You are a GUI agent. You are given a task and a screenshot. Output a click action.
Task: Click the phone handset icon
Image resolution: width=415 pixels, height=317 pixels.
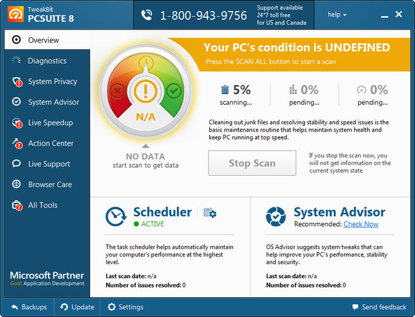(x=146, y=15)
